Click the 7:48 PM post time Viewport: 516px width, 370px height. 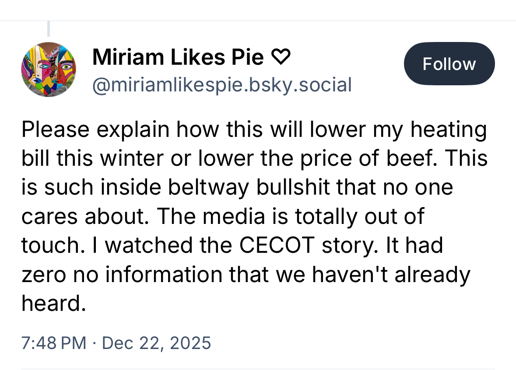pyautogui.click(x=54, y=342)
